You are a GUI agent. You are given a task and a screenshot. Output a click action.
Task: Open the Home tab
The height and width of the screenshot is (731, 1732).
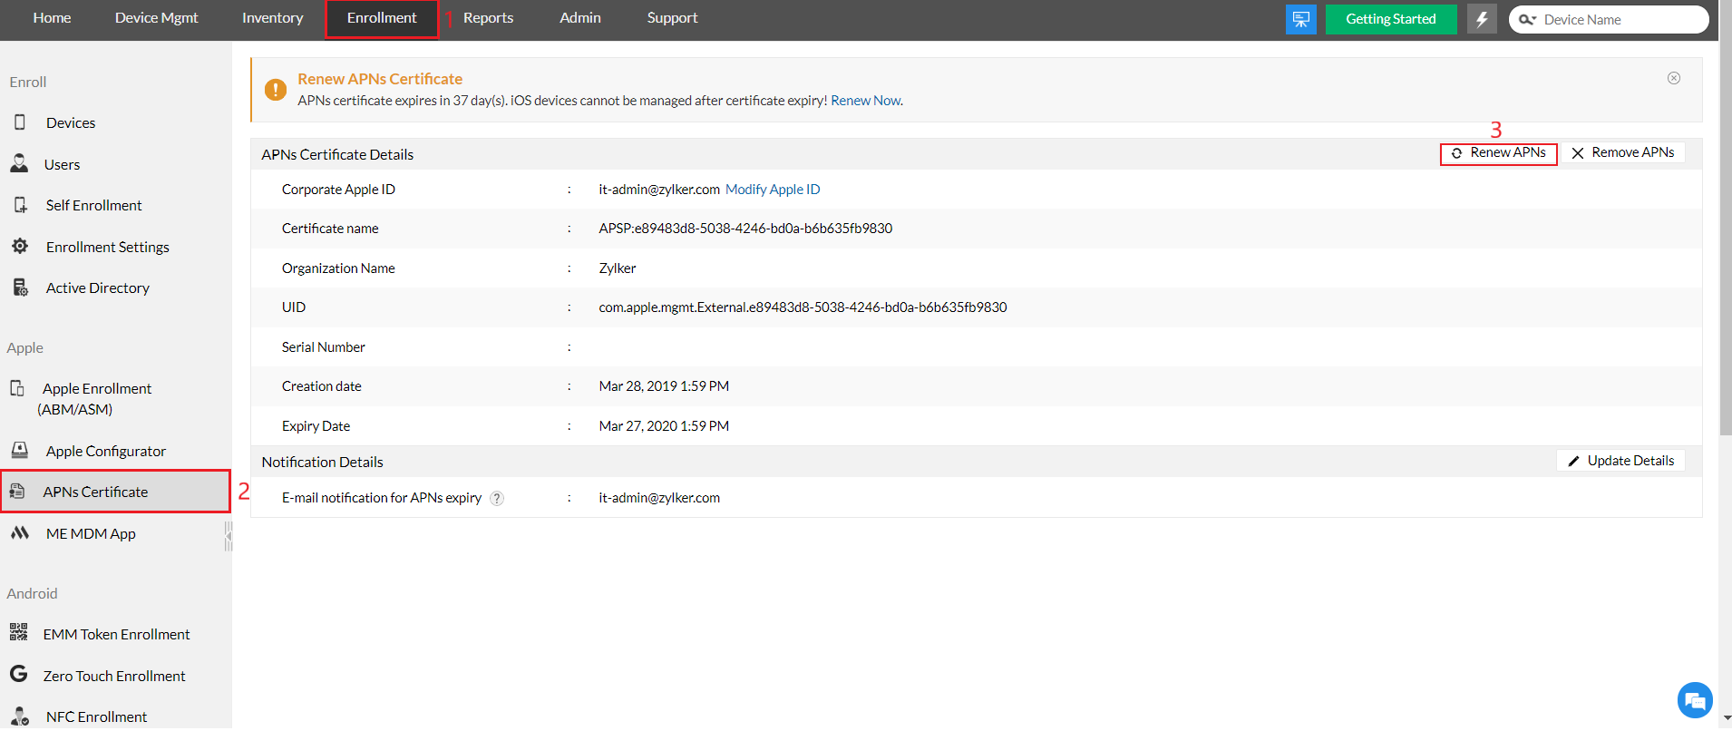pos(52,18)
